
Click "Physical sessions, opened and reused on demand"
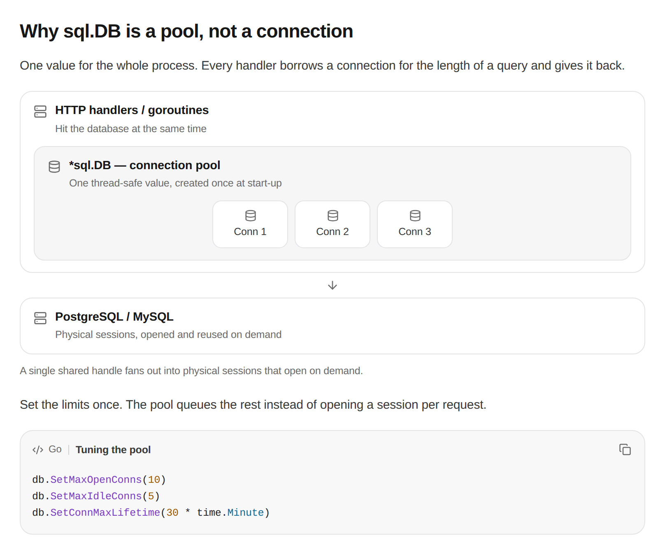[x=168, y=335]
